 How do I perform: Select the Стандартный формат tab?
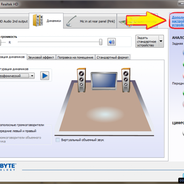pyautogui.click(x=113, y=57)
